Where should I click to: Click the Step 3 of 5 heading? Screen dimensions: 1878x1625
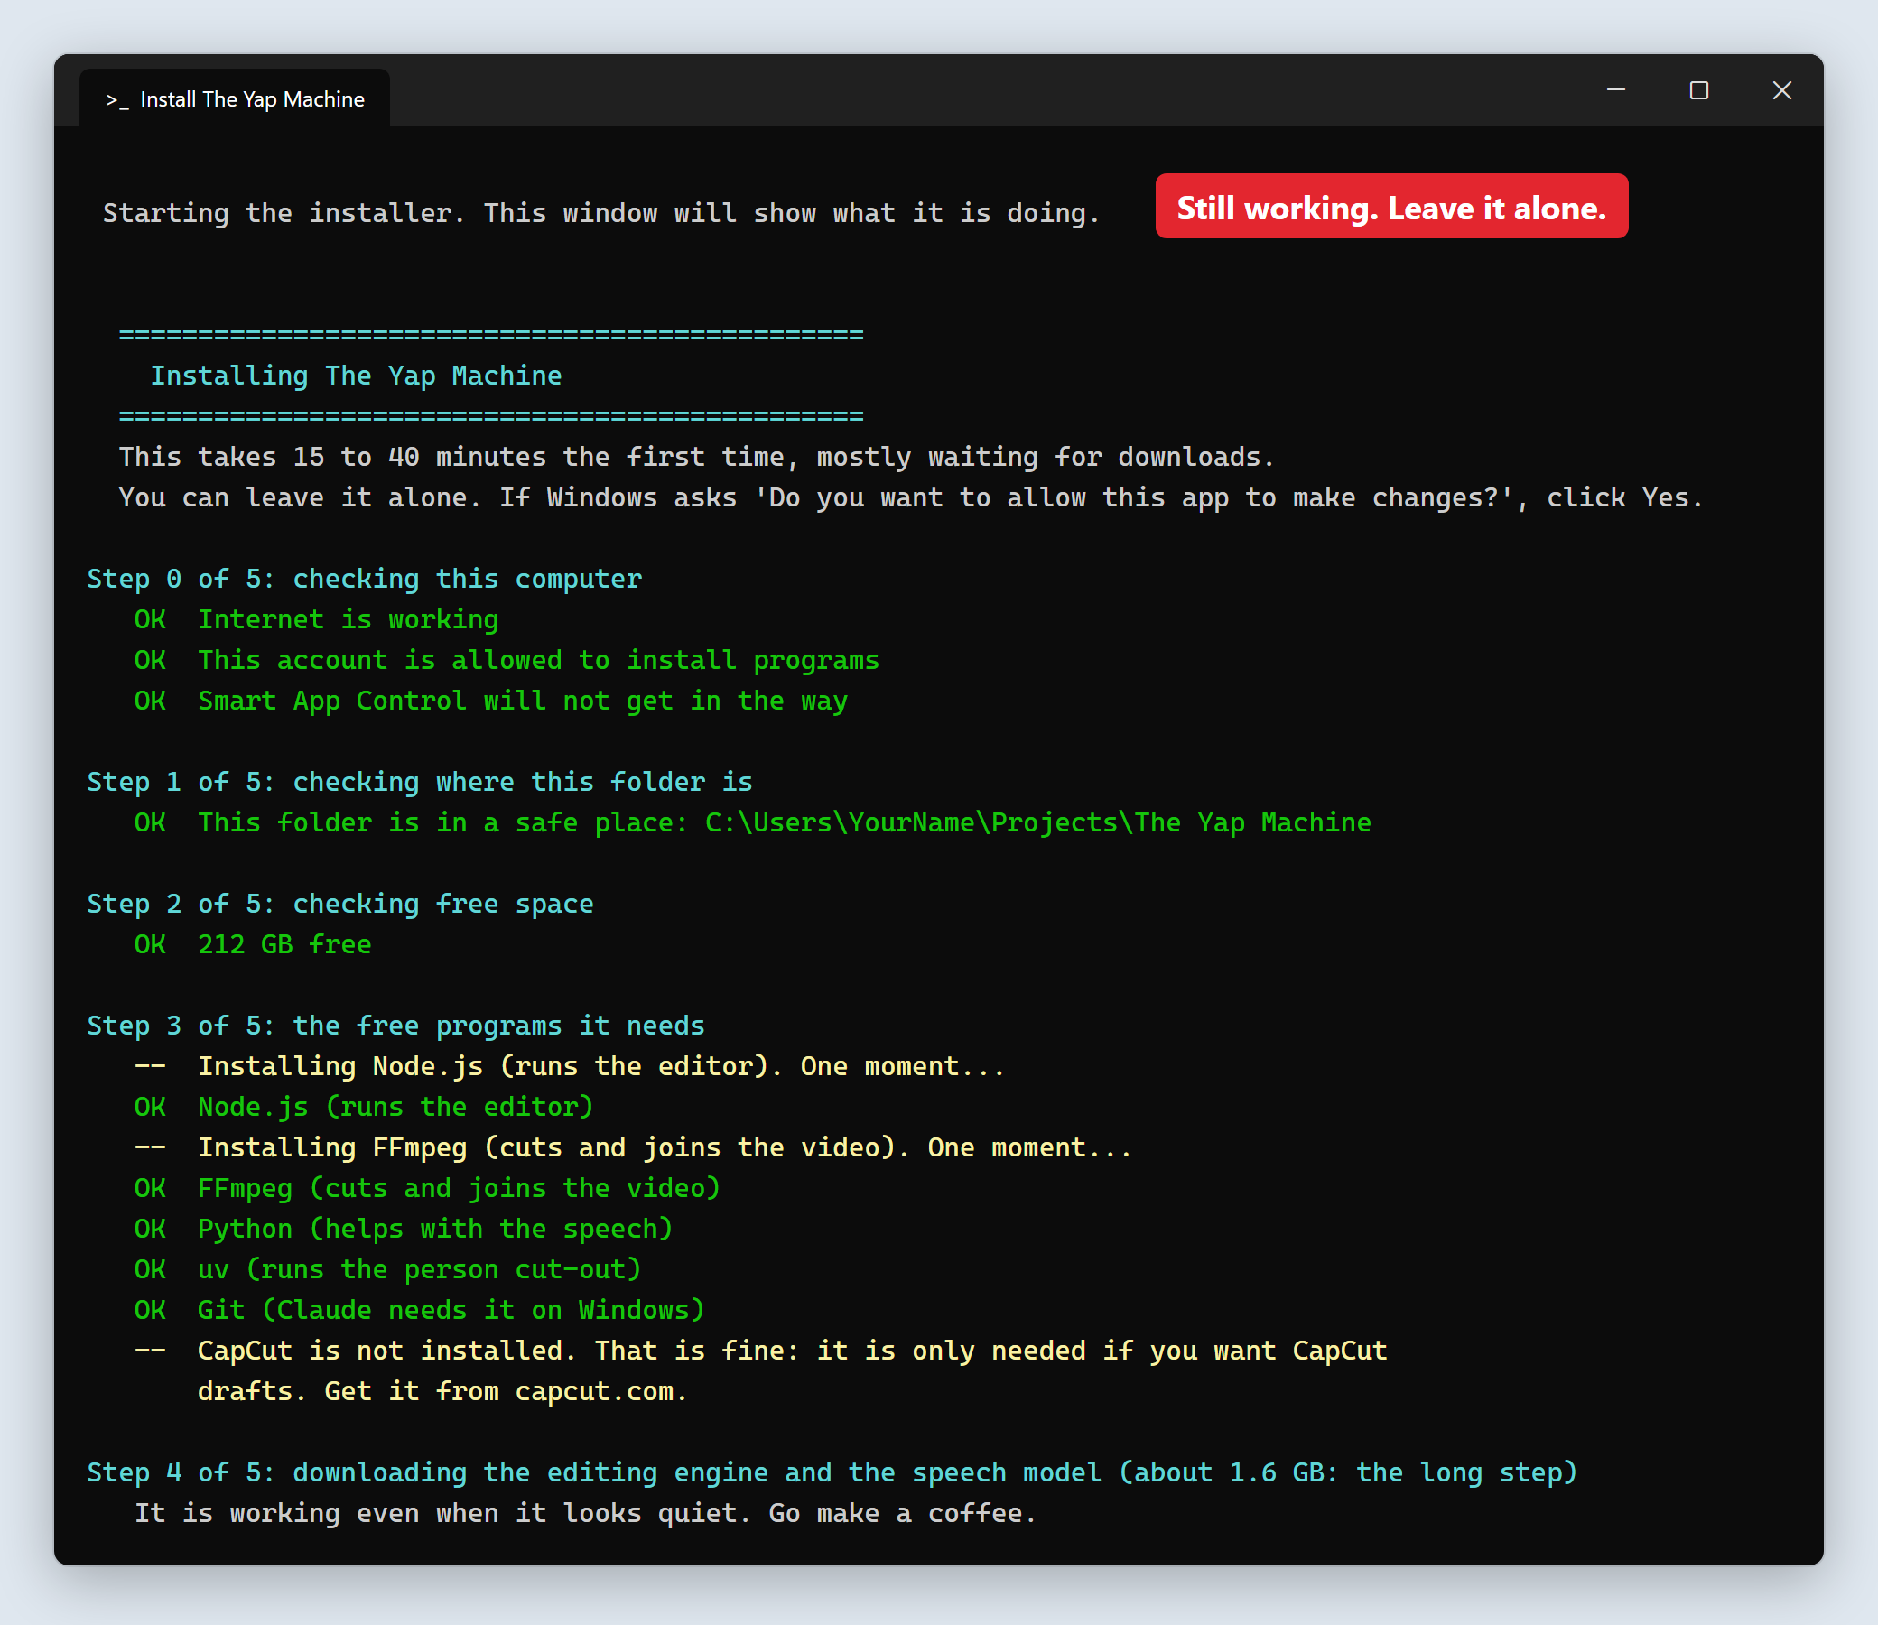tap(395, 1026)
